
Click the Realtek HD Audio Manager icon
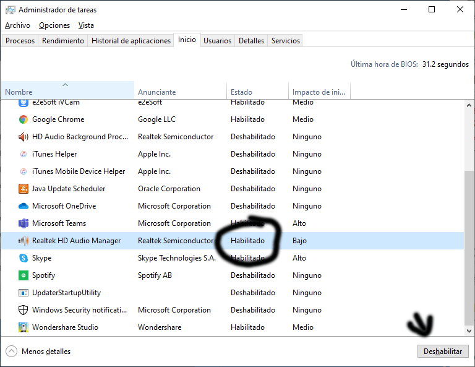(24, 241)
